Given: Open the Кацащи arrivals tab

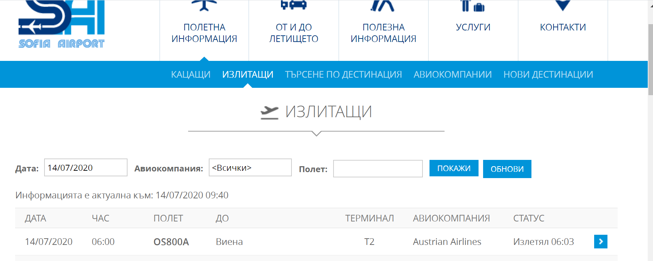Looking at the screenshot, I should pyautogui.click(x=191, y=75).
